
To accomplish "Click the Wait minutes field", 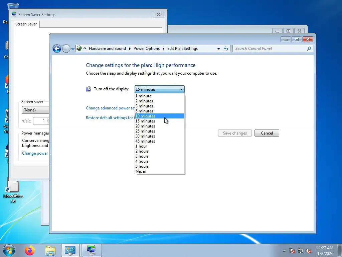I will [40, 121].
